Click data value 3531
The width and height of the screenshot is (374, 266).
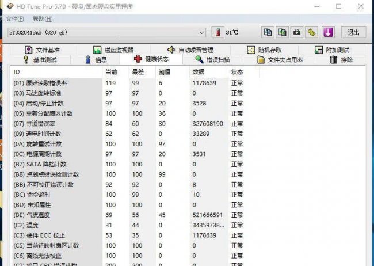(199, 154)
